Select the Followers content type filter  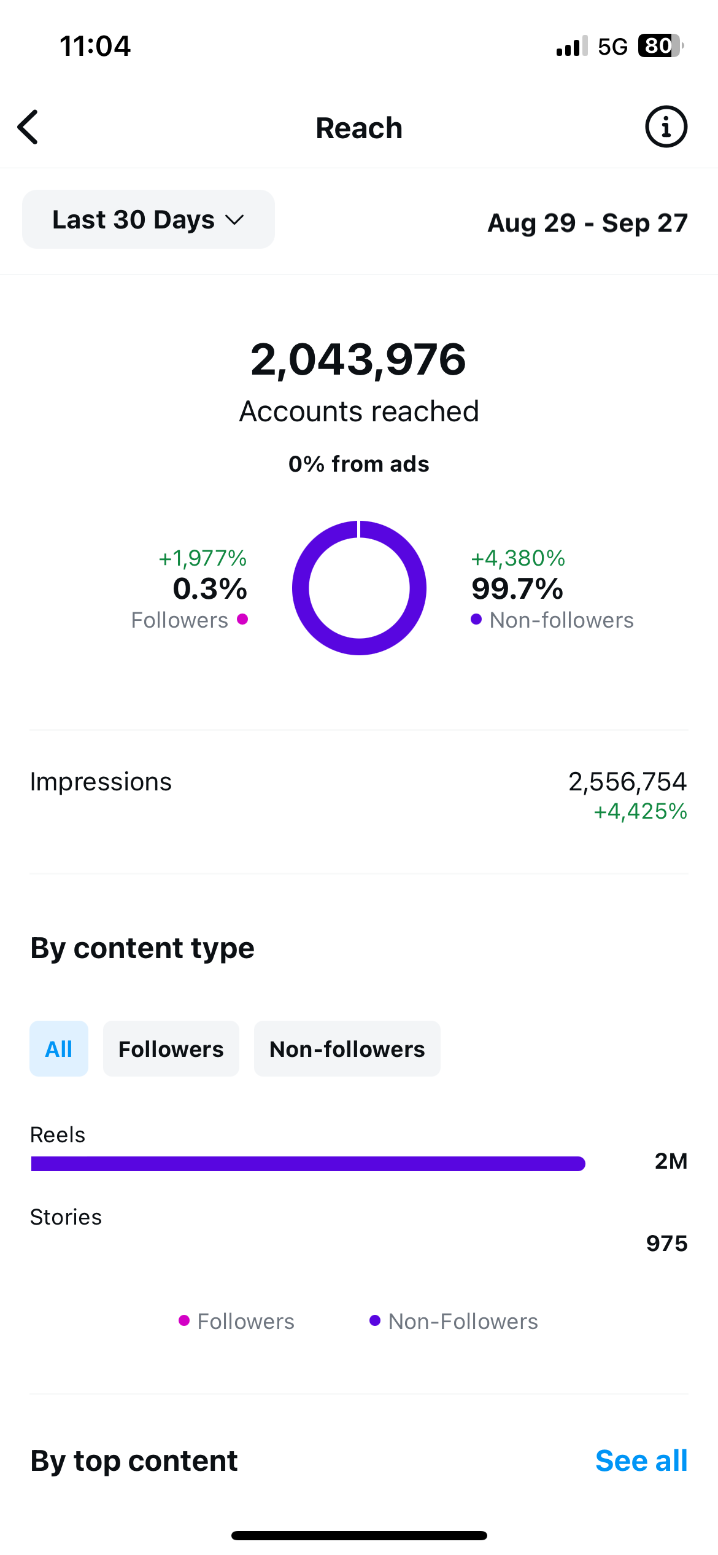tap(171, 1049)
